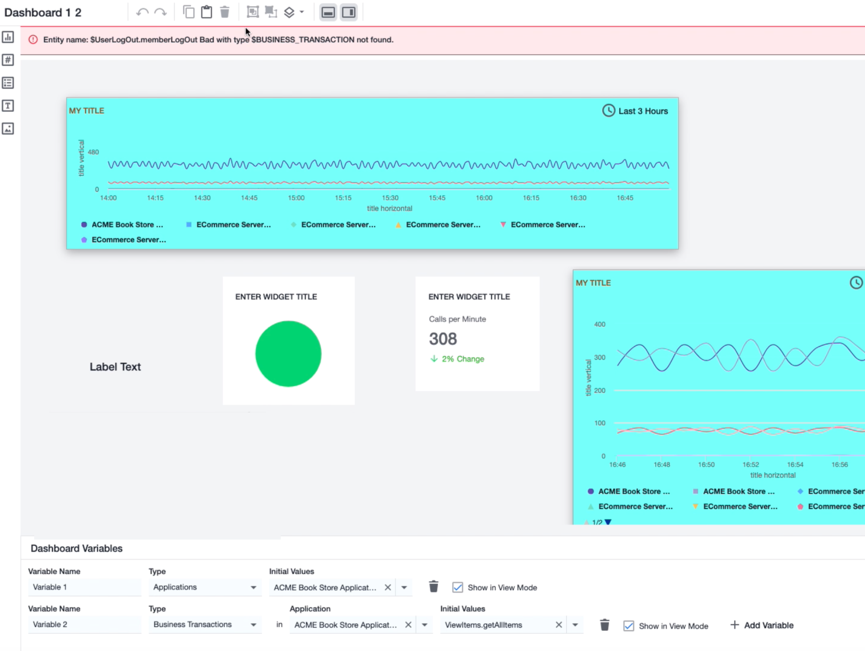
Task: Click the Add Variable button
Action: tap(761, 625)
